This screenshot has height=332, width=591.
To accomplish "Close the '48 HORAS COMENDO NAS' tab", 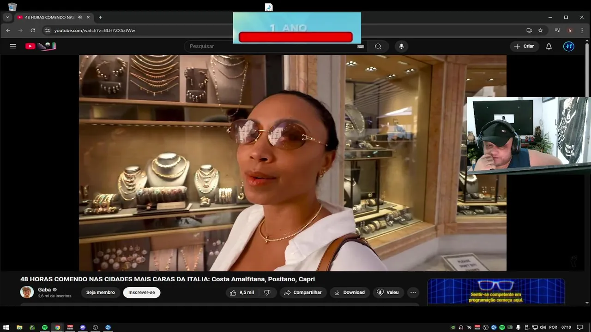I will tap(89, 17).
